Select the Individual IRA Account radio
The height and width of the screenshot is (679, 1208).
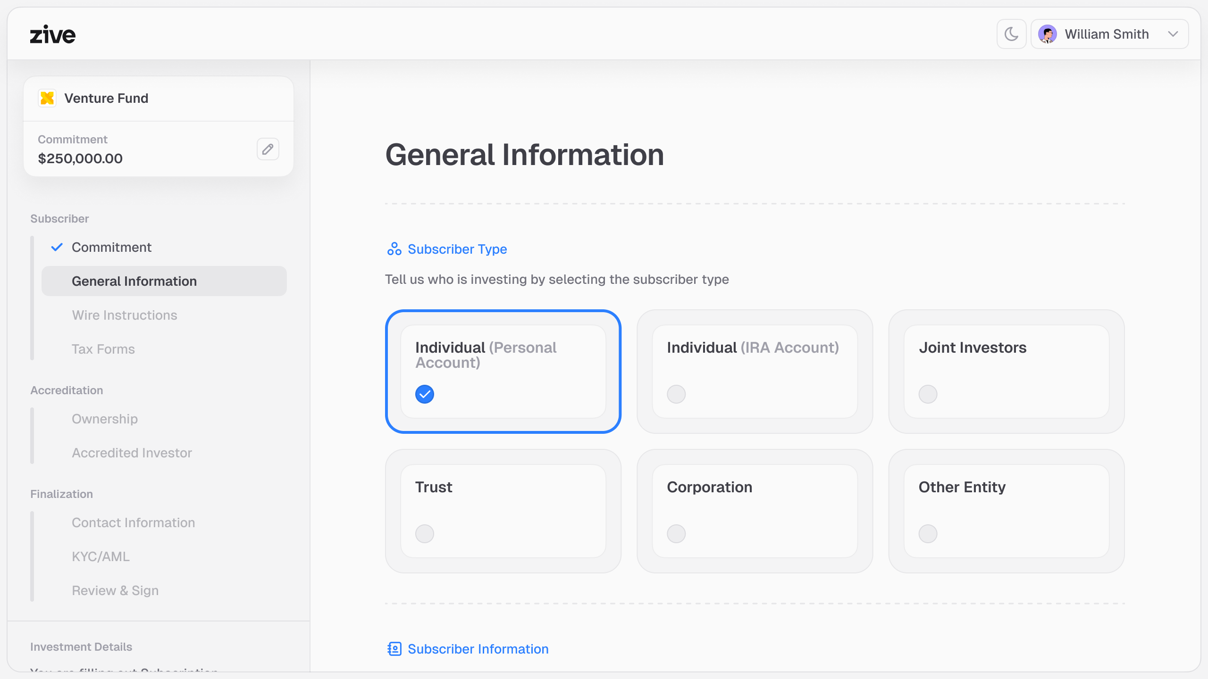click(676, 394)
